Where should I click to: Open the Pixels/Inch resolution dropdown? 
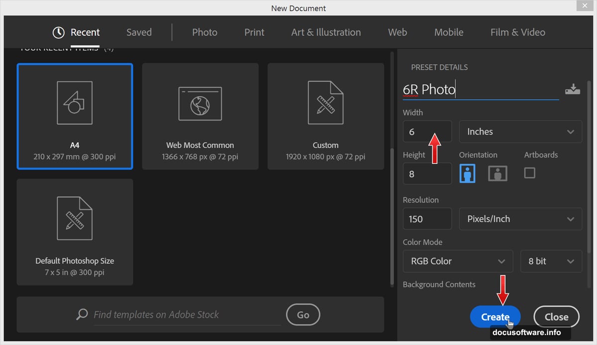click(520, 219)
